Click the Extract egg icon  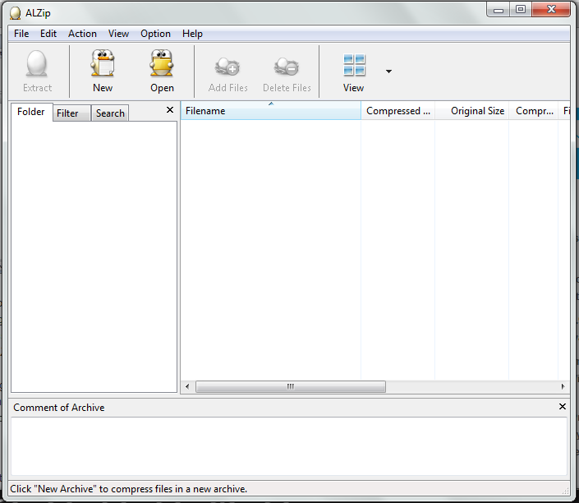37,64
